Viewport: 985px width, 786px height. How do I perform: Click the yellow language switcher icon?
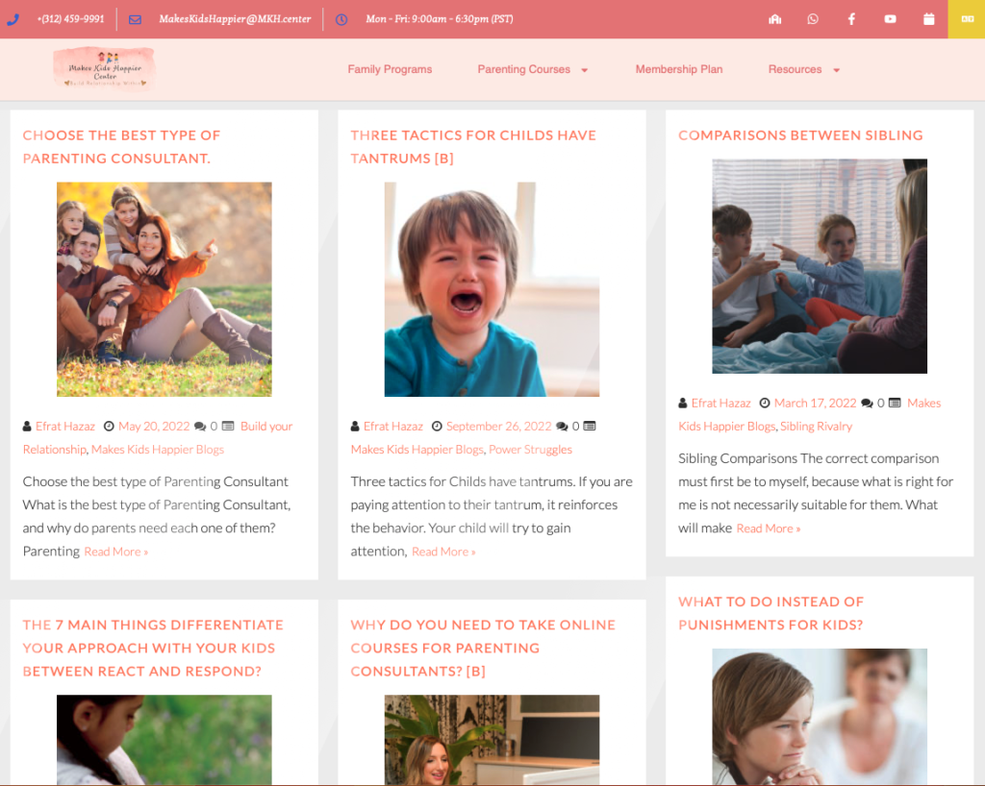coord(967,18)
